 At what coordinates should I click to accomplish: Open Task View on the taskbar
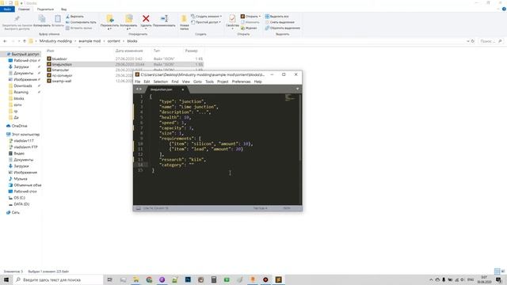(109, 279)
